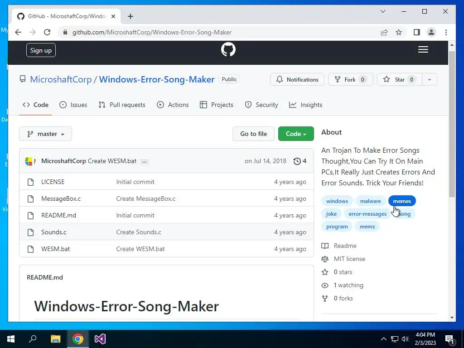Open the master branch dropdown
This screenshot has width=464, height=348.
click(46, 134)
